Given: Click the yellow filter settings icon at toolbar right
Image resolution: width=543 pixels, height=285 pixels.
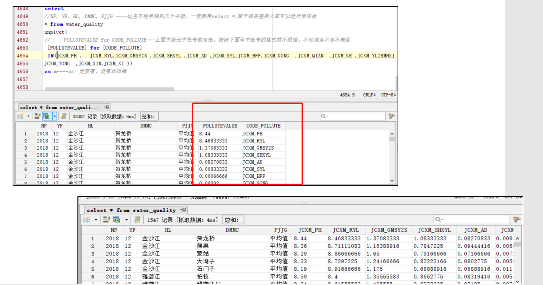Looking at the screenshot, I should click(x=391, y=116).
